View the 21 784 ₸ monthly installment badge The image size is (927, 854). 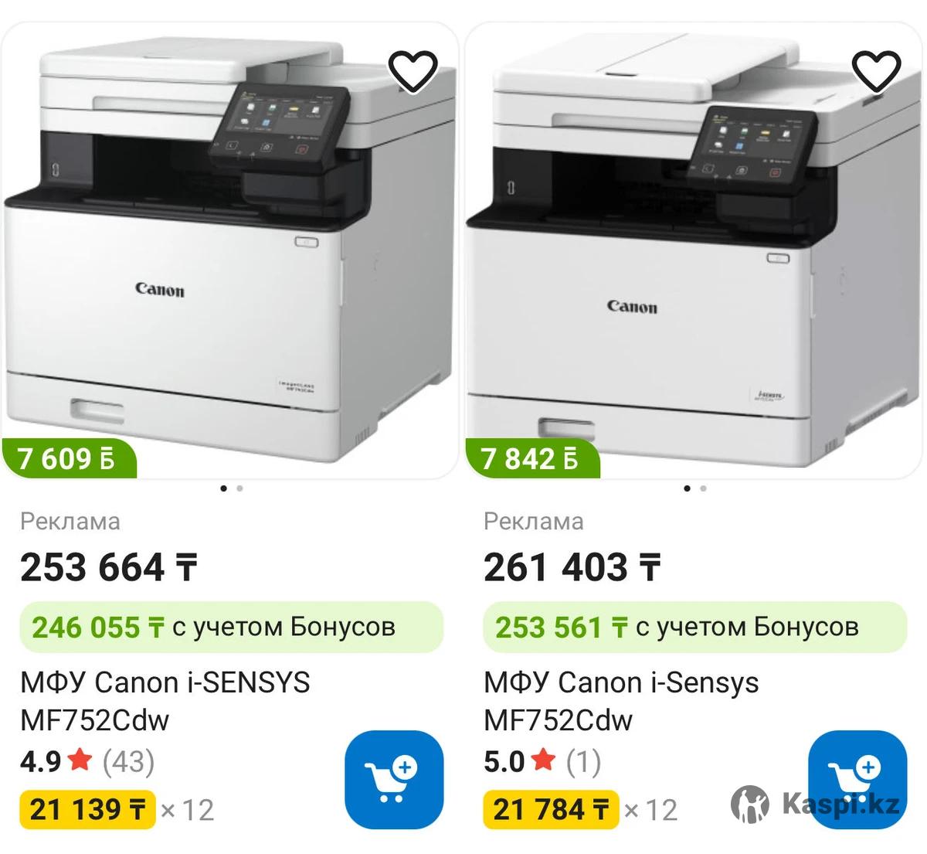[x=551, y=810]
